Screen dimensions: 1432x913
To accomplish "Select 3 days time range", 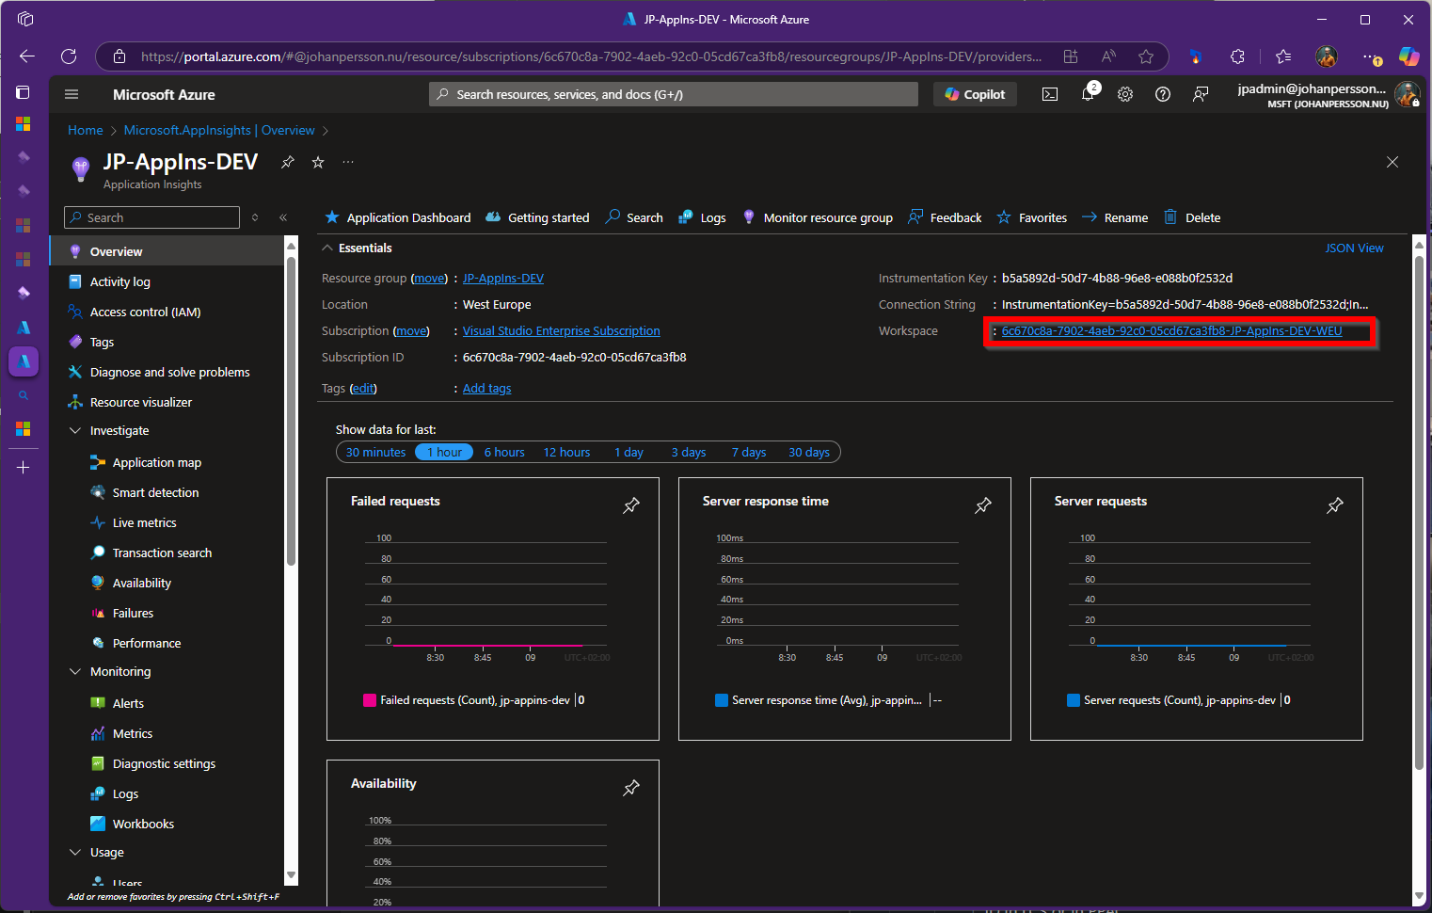I will (x=689, y=452).
